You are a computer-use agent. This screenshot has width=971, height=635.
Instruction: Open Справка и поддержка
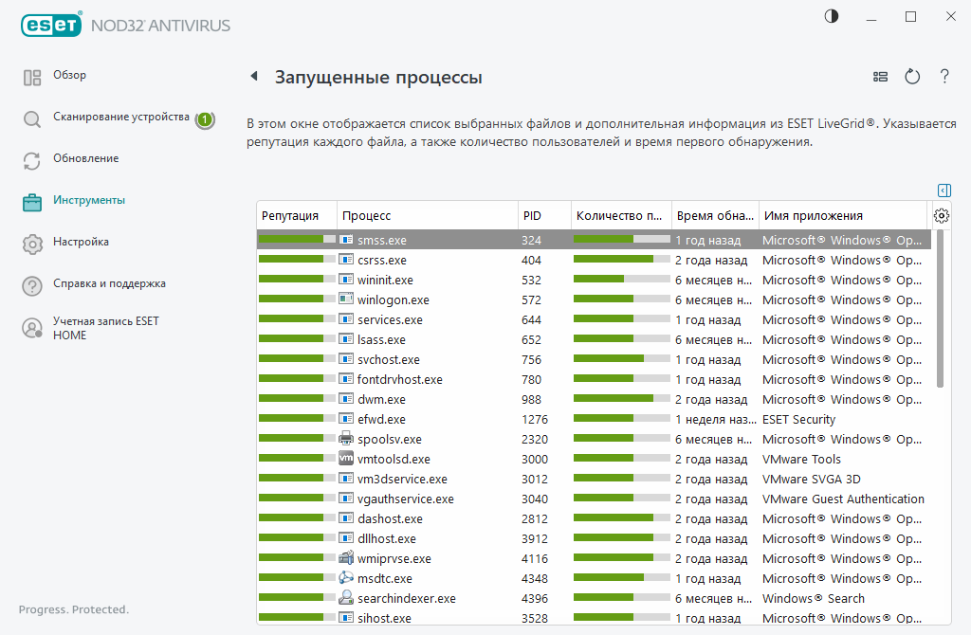[109, 283]
